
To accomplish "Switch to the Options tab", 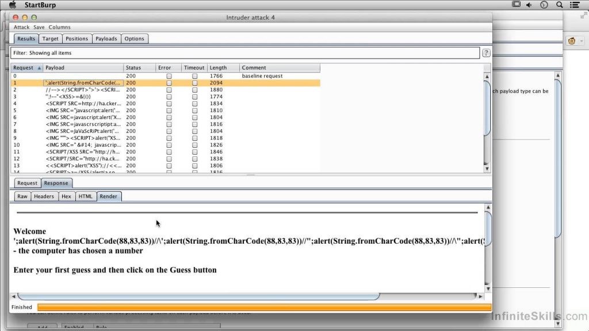I will pyautogui.click(x=135, y=39).
